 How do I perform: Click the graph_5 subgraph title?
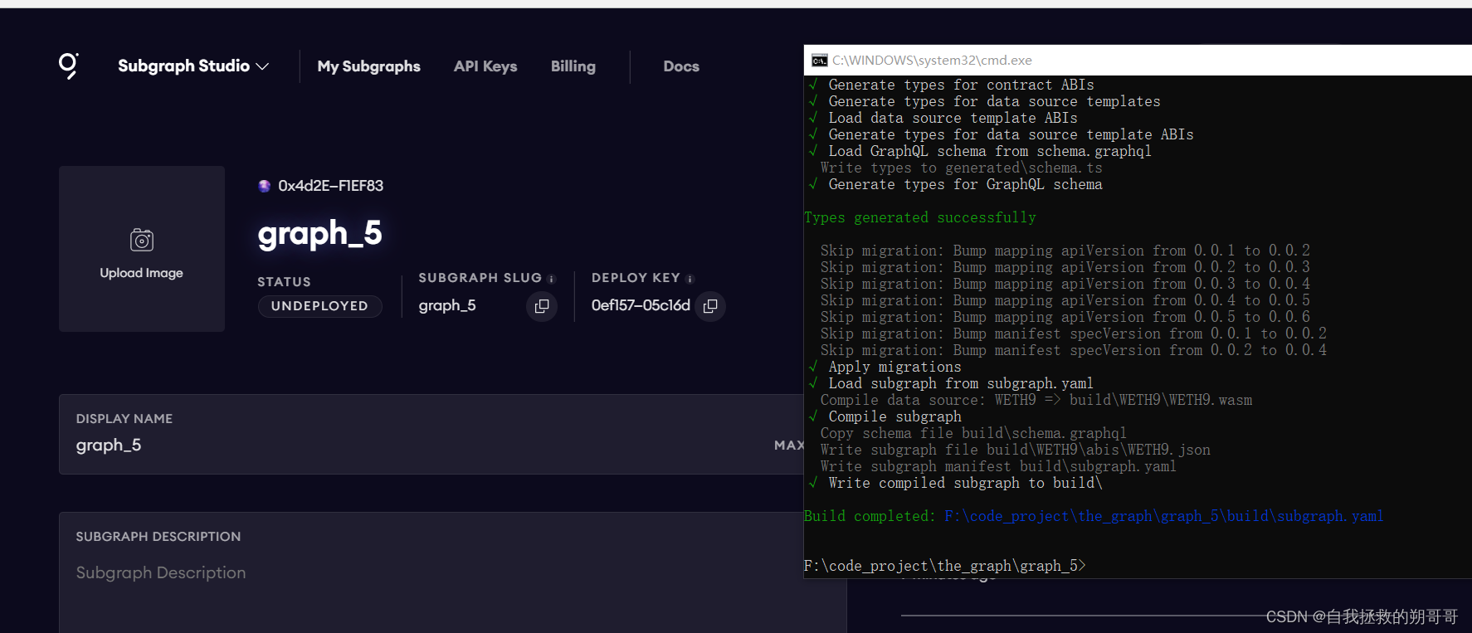320,233
